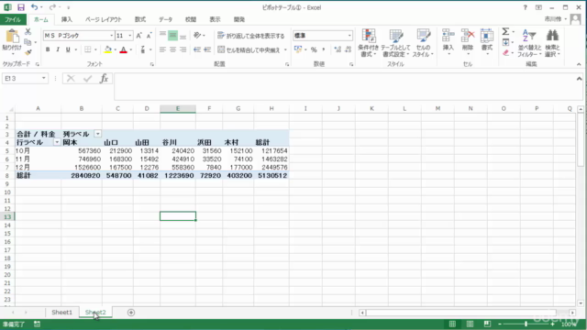Switch to Page Layout view icon
This screenshot has width=587, height=330.
click(x=470, y=324)
